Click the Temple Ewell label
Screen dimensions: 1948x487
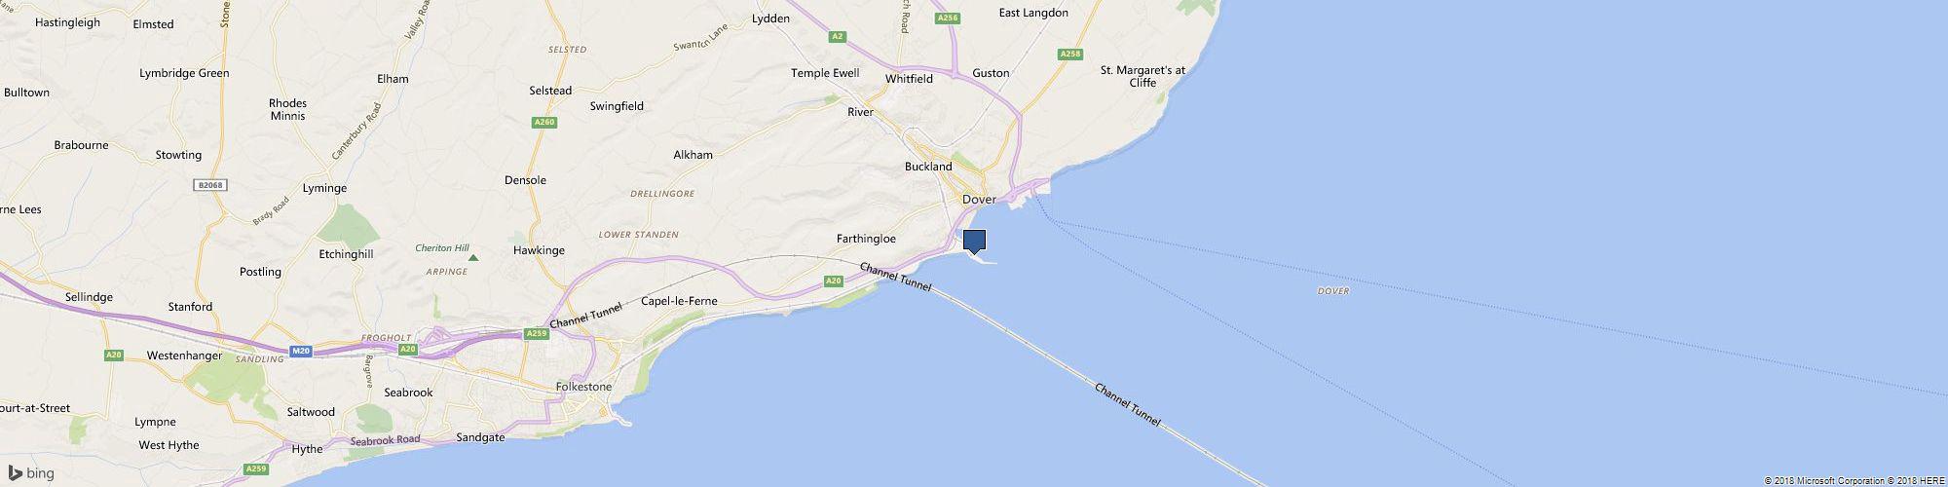[825, 73]
